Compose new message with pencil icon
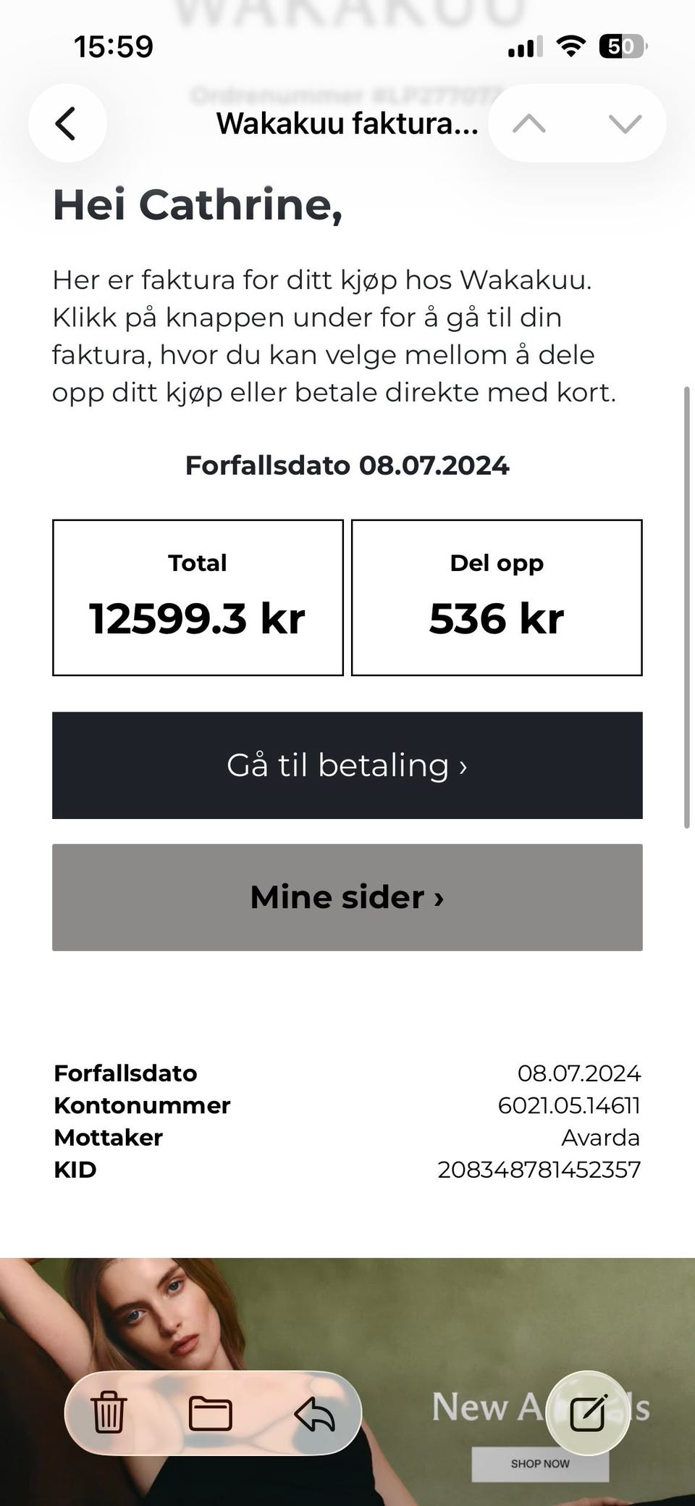Image resolution: width=695 pixels, height=1506 pixels. click(x=588, y=1413)
